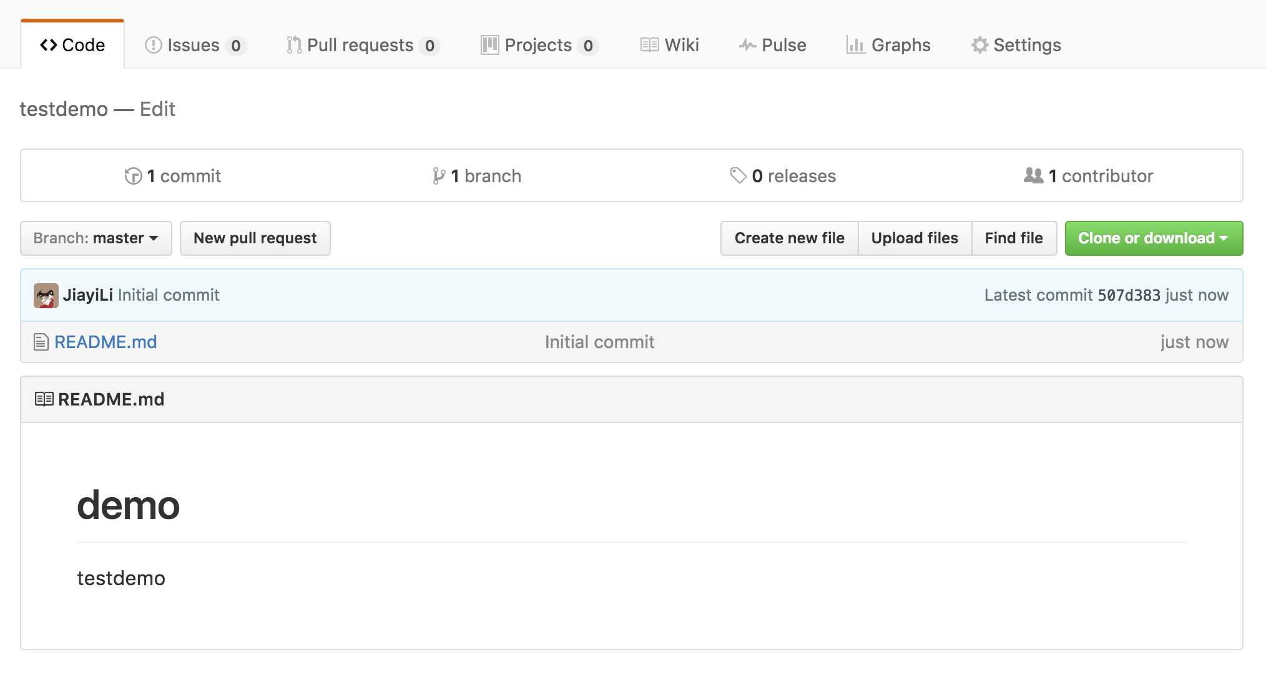Expand the Branch: master dropdown
1266x675 pixels.
[96, 238]
